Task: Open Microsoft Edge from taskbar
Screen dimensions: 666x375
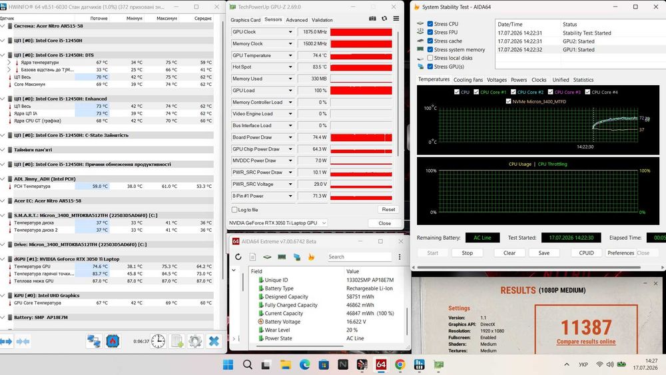Action: point(304,364)
